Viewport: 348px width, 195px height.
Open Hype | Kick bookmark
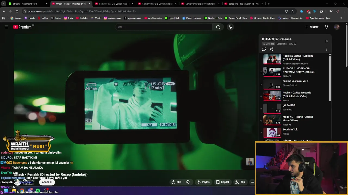point(172,18)
